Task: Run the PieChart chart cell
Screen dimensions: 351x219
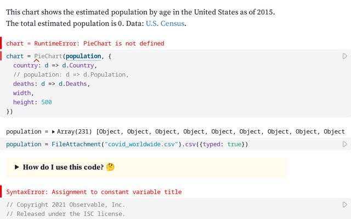Action: tap(344, 56)
